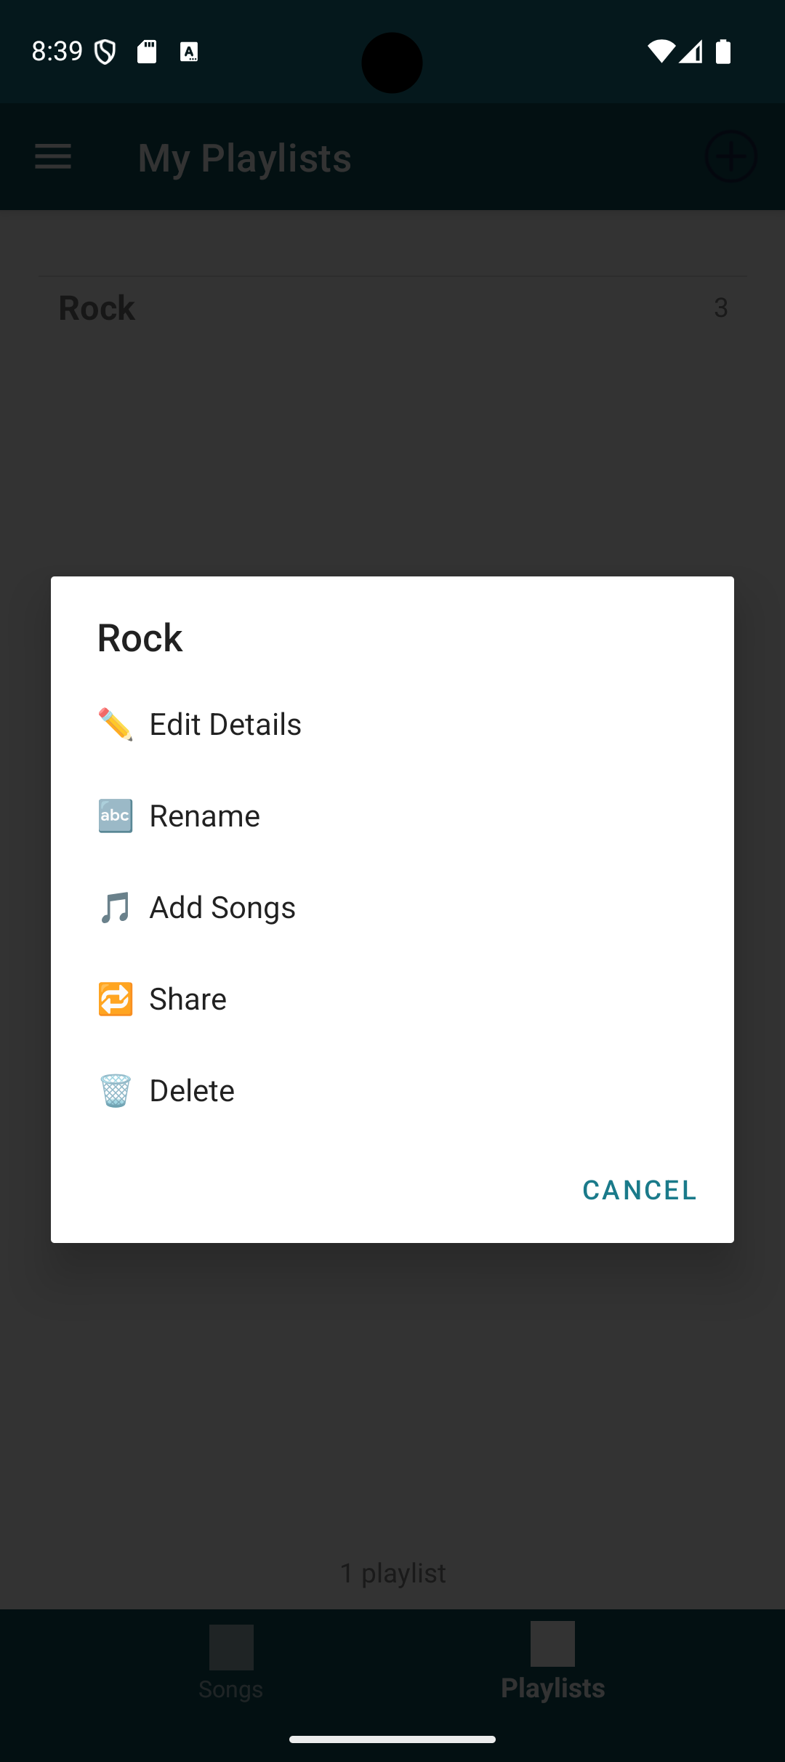The height and width of the screenshot is (1762, 785).
Task: Tap the orange repeat icon beside Share
Action: click(x=115, y=999)
